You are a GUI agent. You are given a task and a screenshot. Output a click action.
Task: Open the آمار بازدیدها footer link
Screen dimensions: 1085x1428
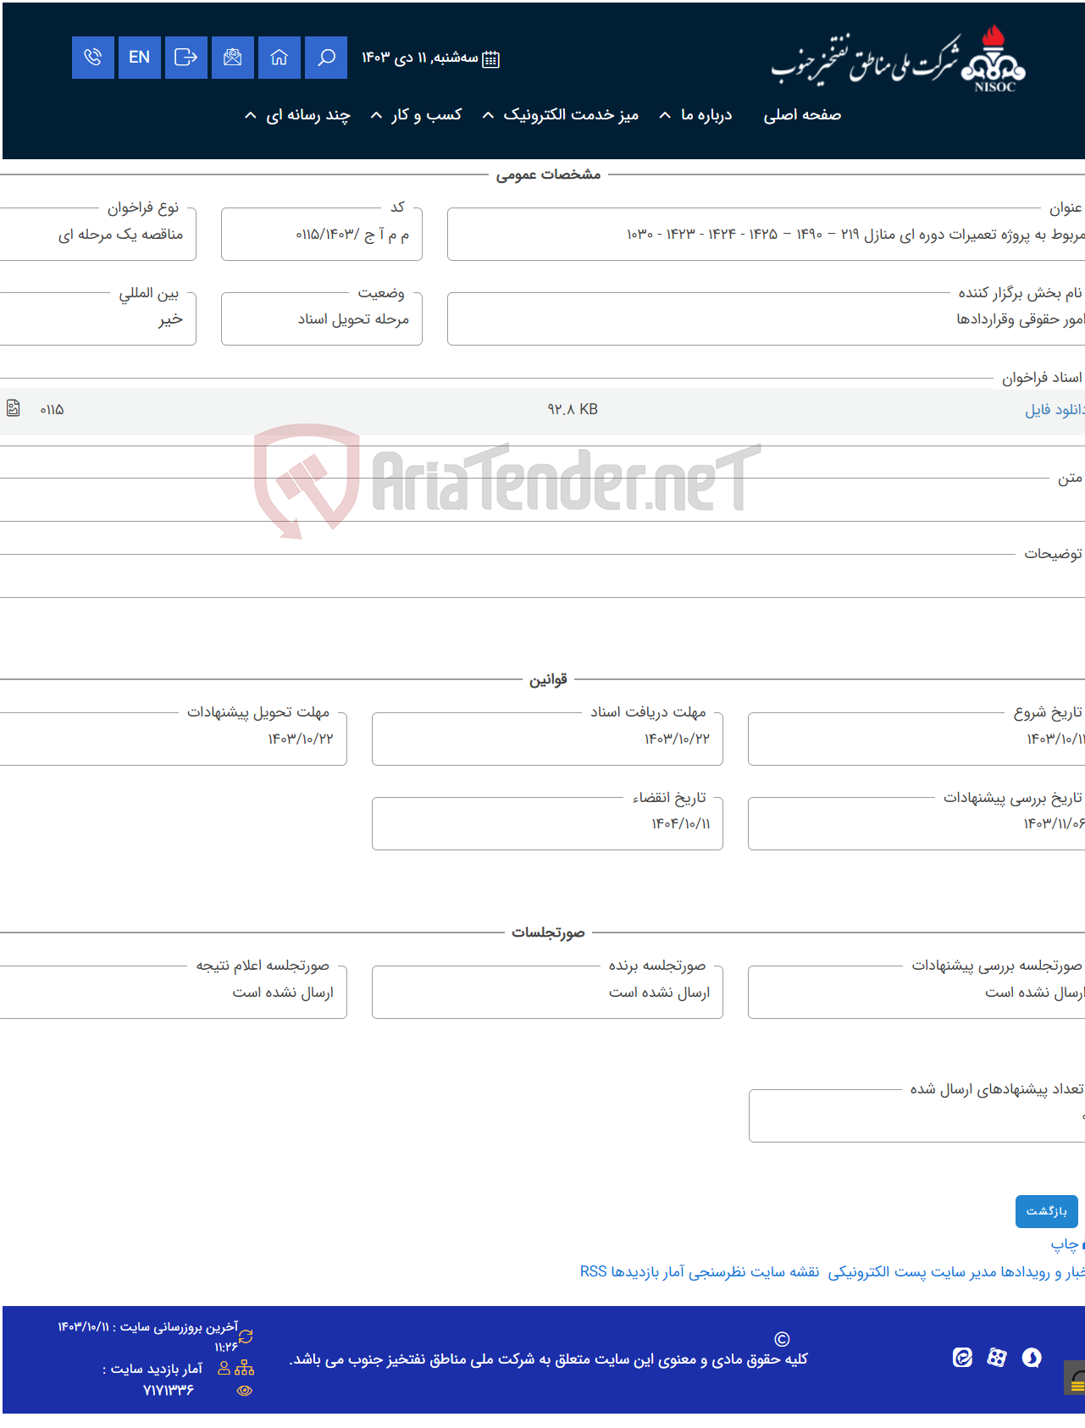[x=648, y=1272]
